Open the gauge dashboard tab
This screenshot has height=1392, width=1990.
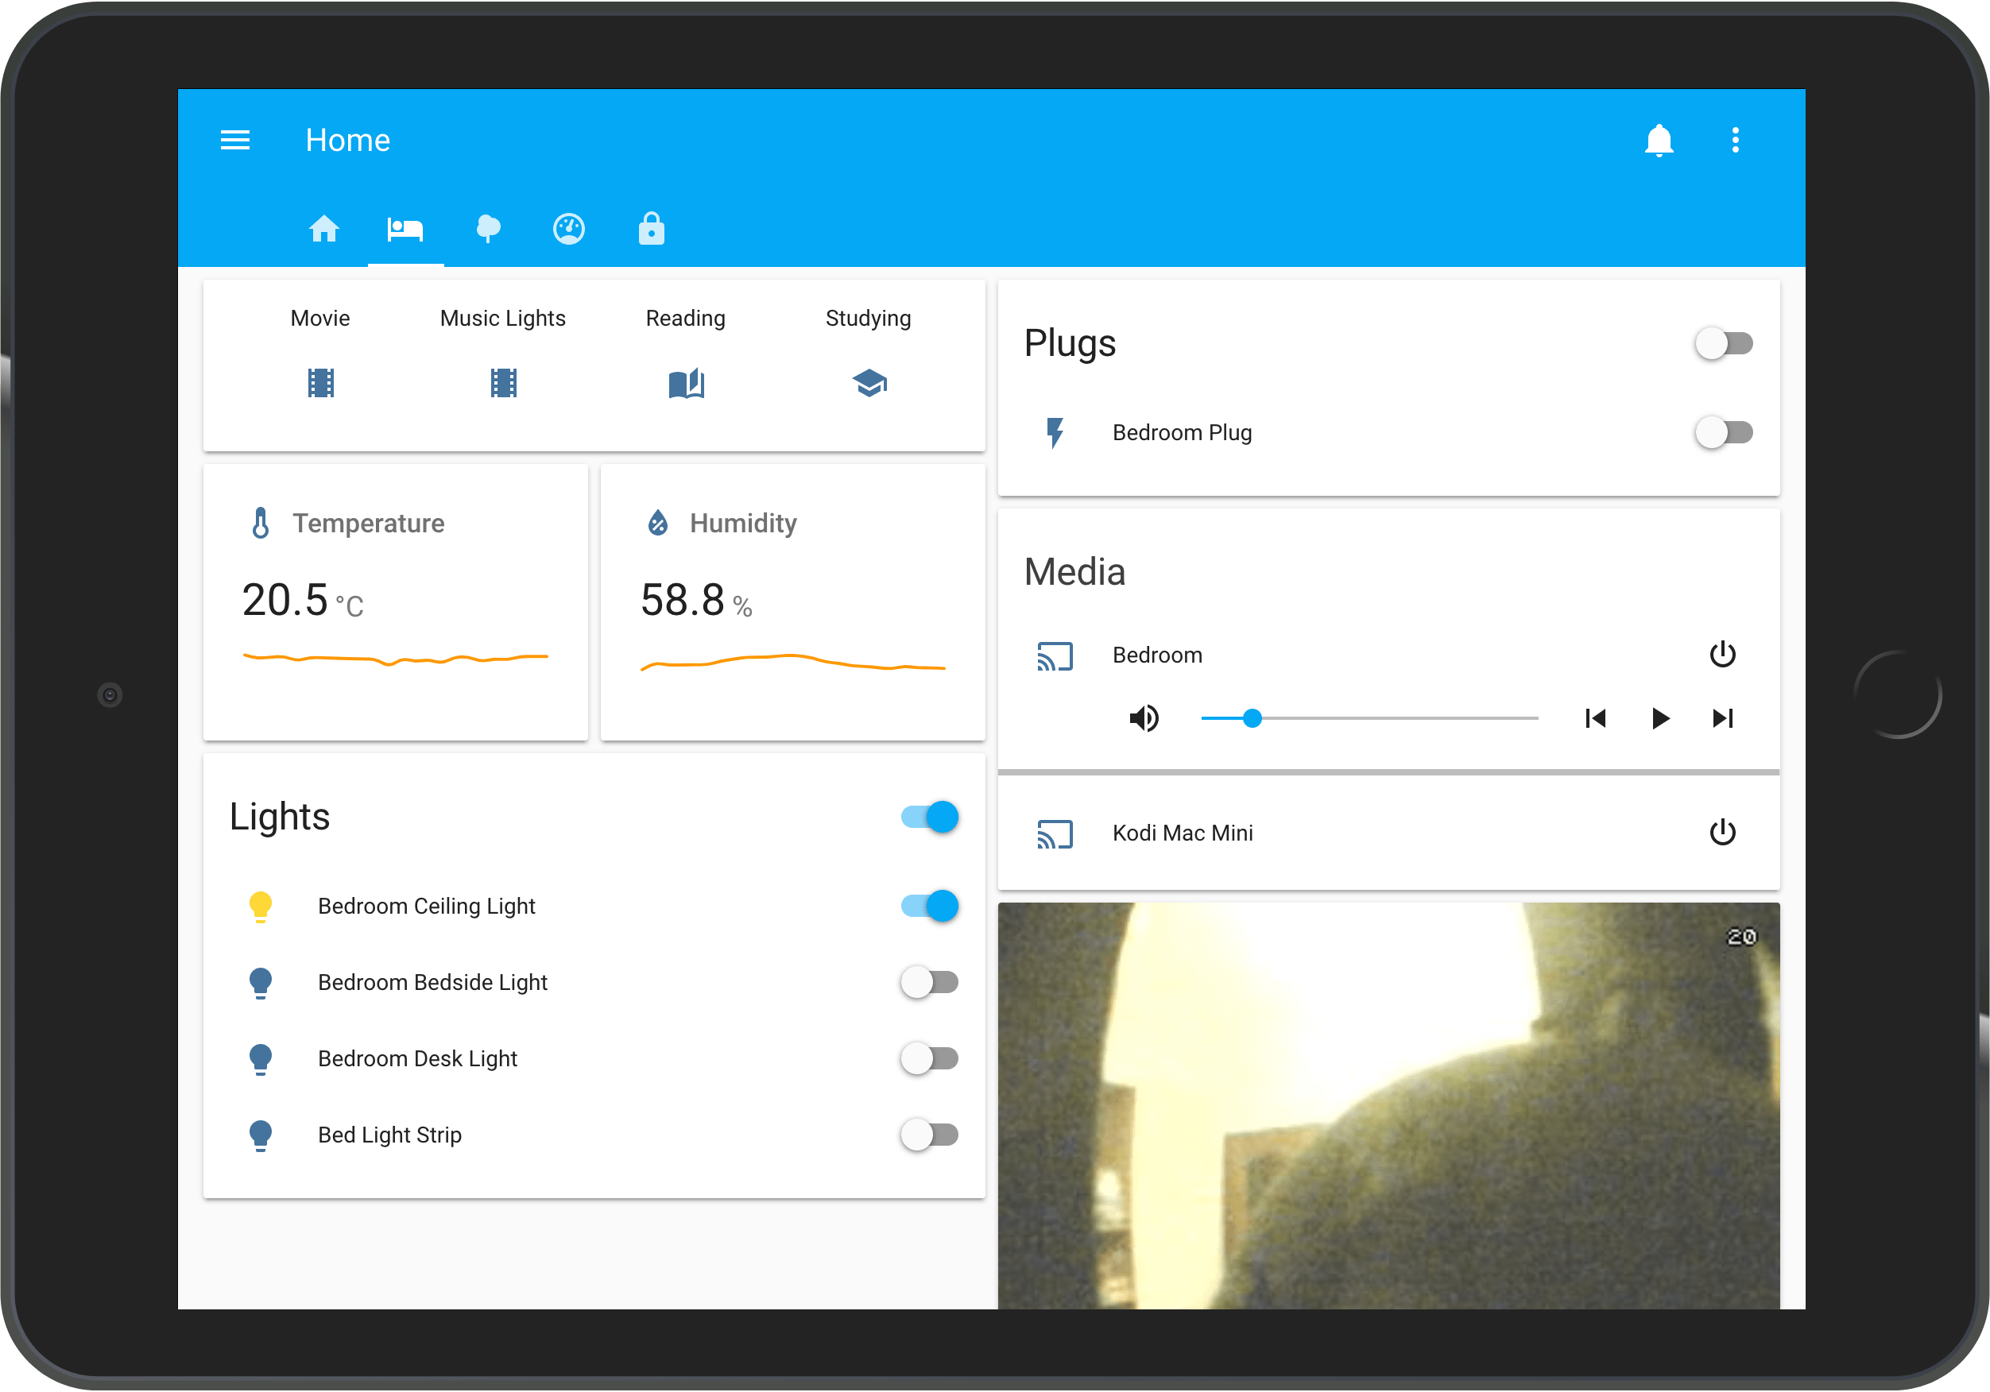(568, 229)
